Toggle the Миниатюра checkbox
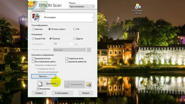 point(38,89)
